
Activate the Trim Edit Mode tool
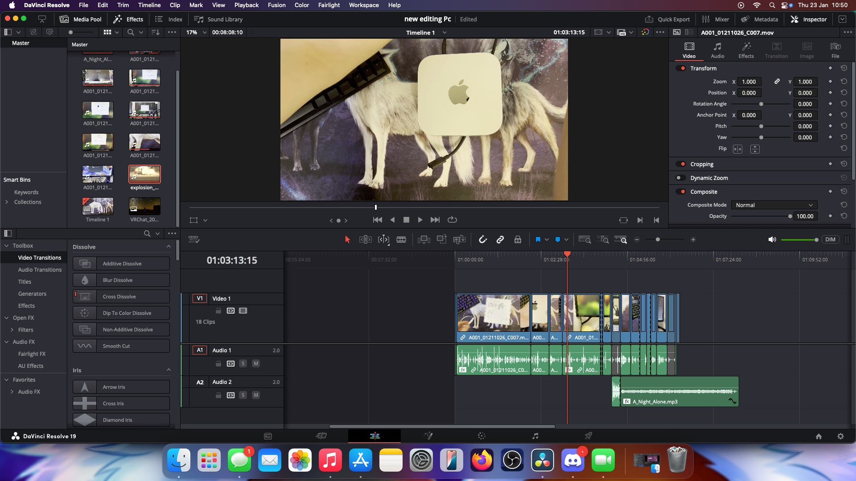[x=365, y=240]
